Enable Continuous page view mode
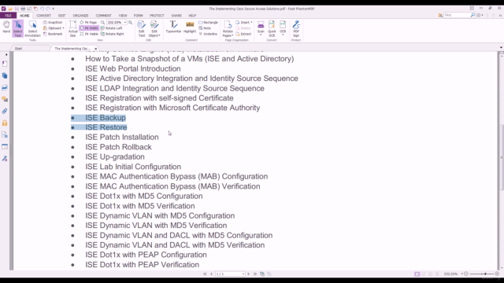The height and width of the screenshot is (283, 504). tap(424, 274)
